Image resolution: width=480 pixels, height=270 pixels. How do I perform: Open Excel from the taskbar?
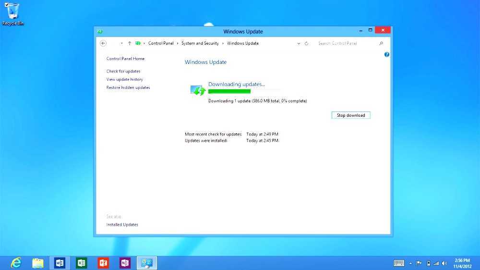(82, 263)
